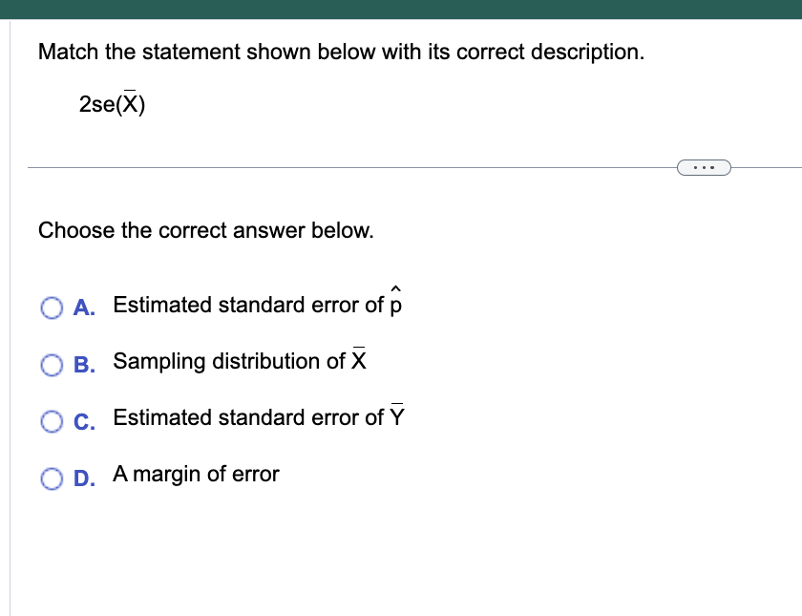Click the answer label text for option D
Screen dimensions: 802x616
[x=196, y=474]
